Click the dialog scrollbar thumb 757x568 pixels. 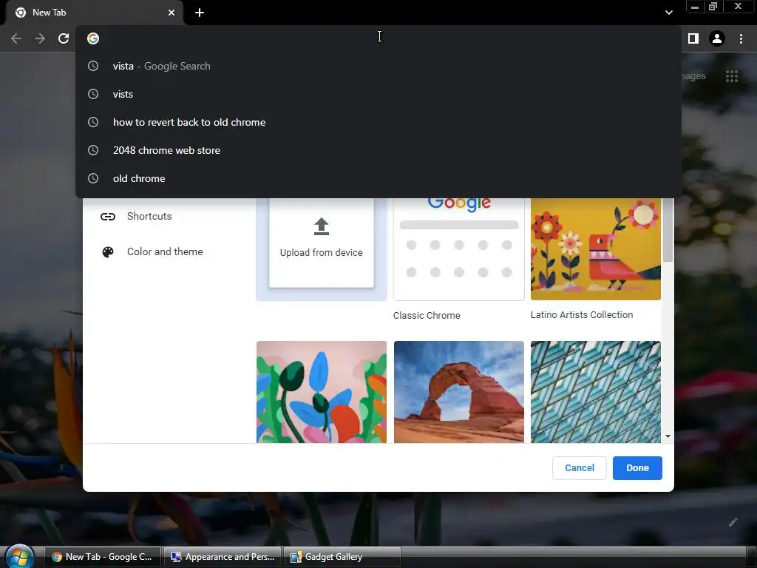[x=668, y=230]
